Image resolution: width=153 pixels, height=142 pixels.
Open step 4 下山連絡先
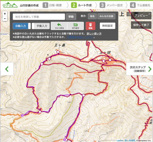(x=140, y=5)
